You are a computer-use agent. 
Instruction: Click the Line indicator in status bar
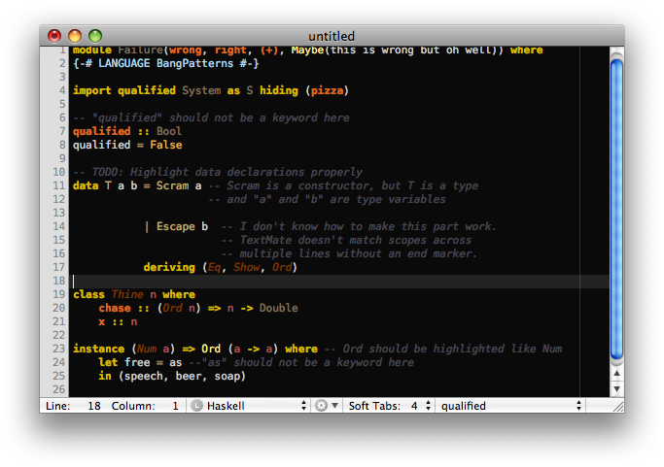56,406
